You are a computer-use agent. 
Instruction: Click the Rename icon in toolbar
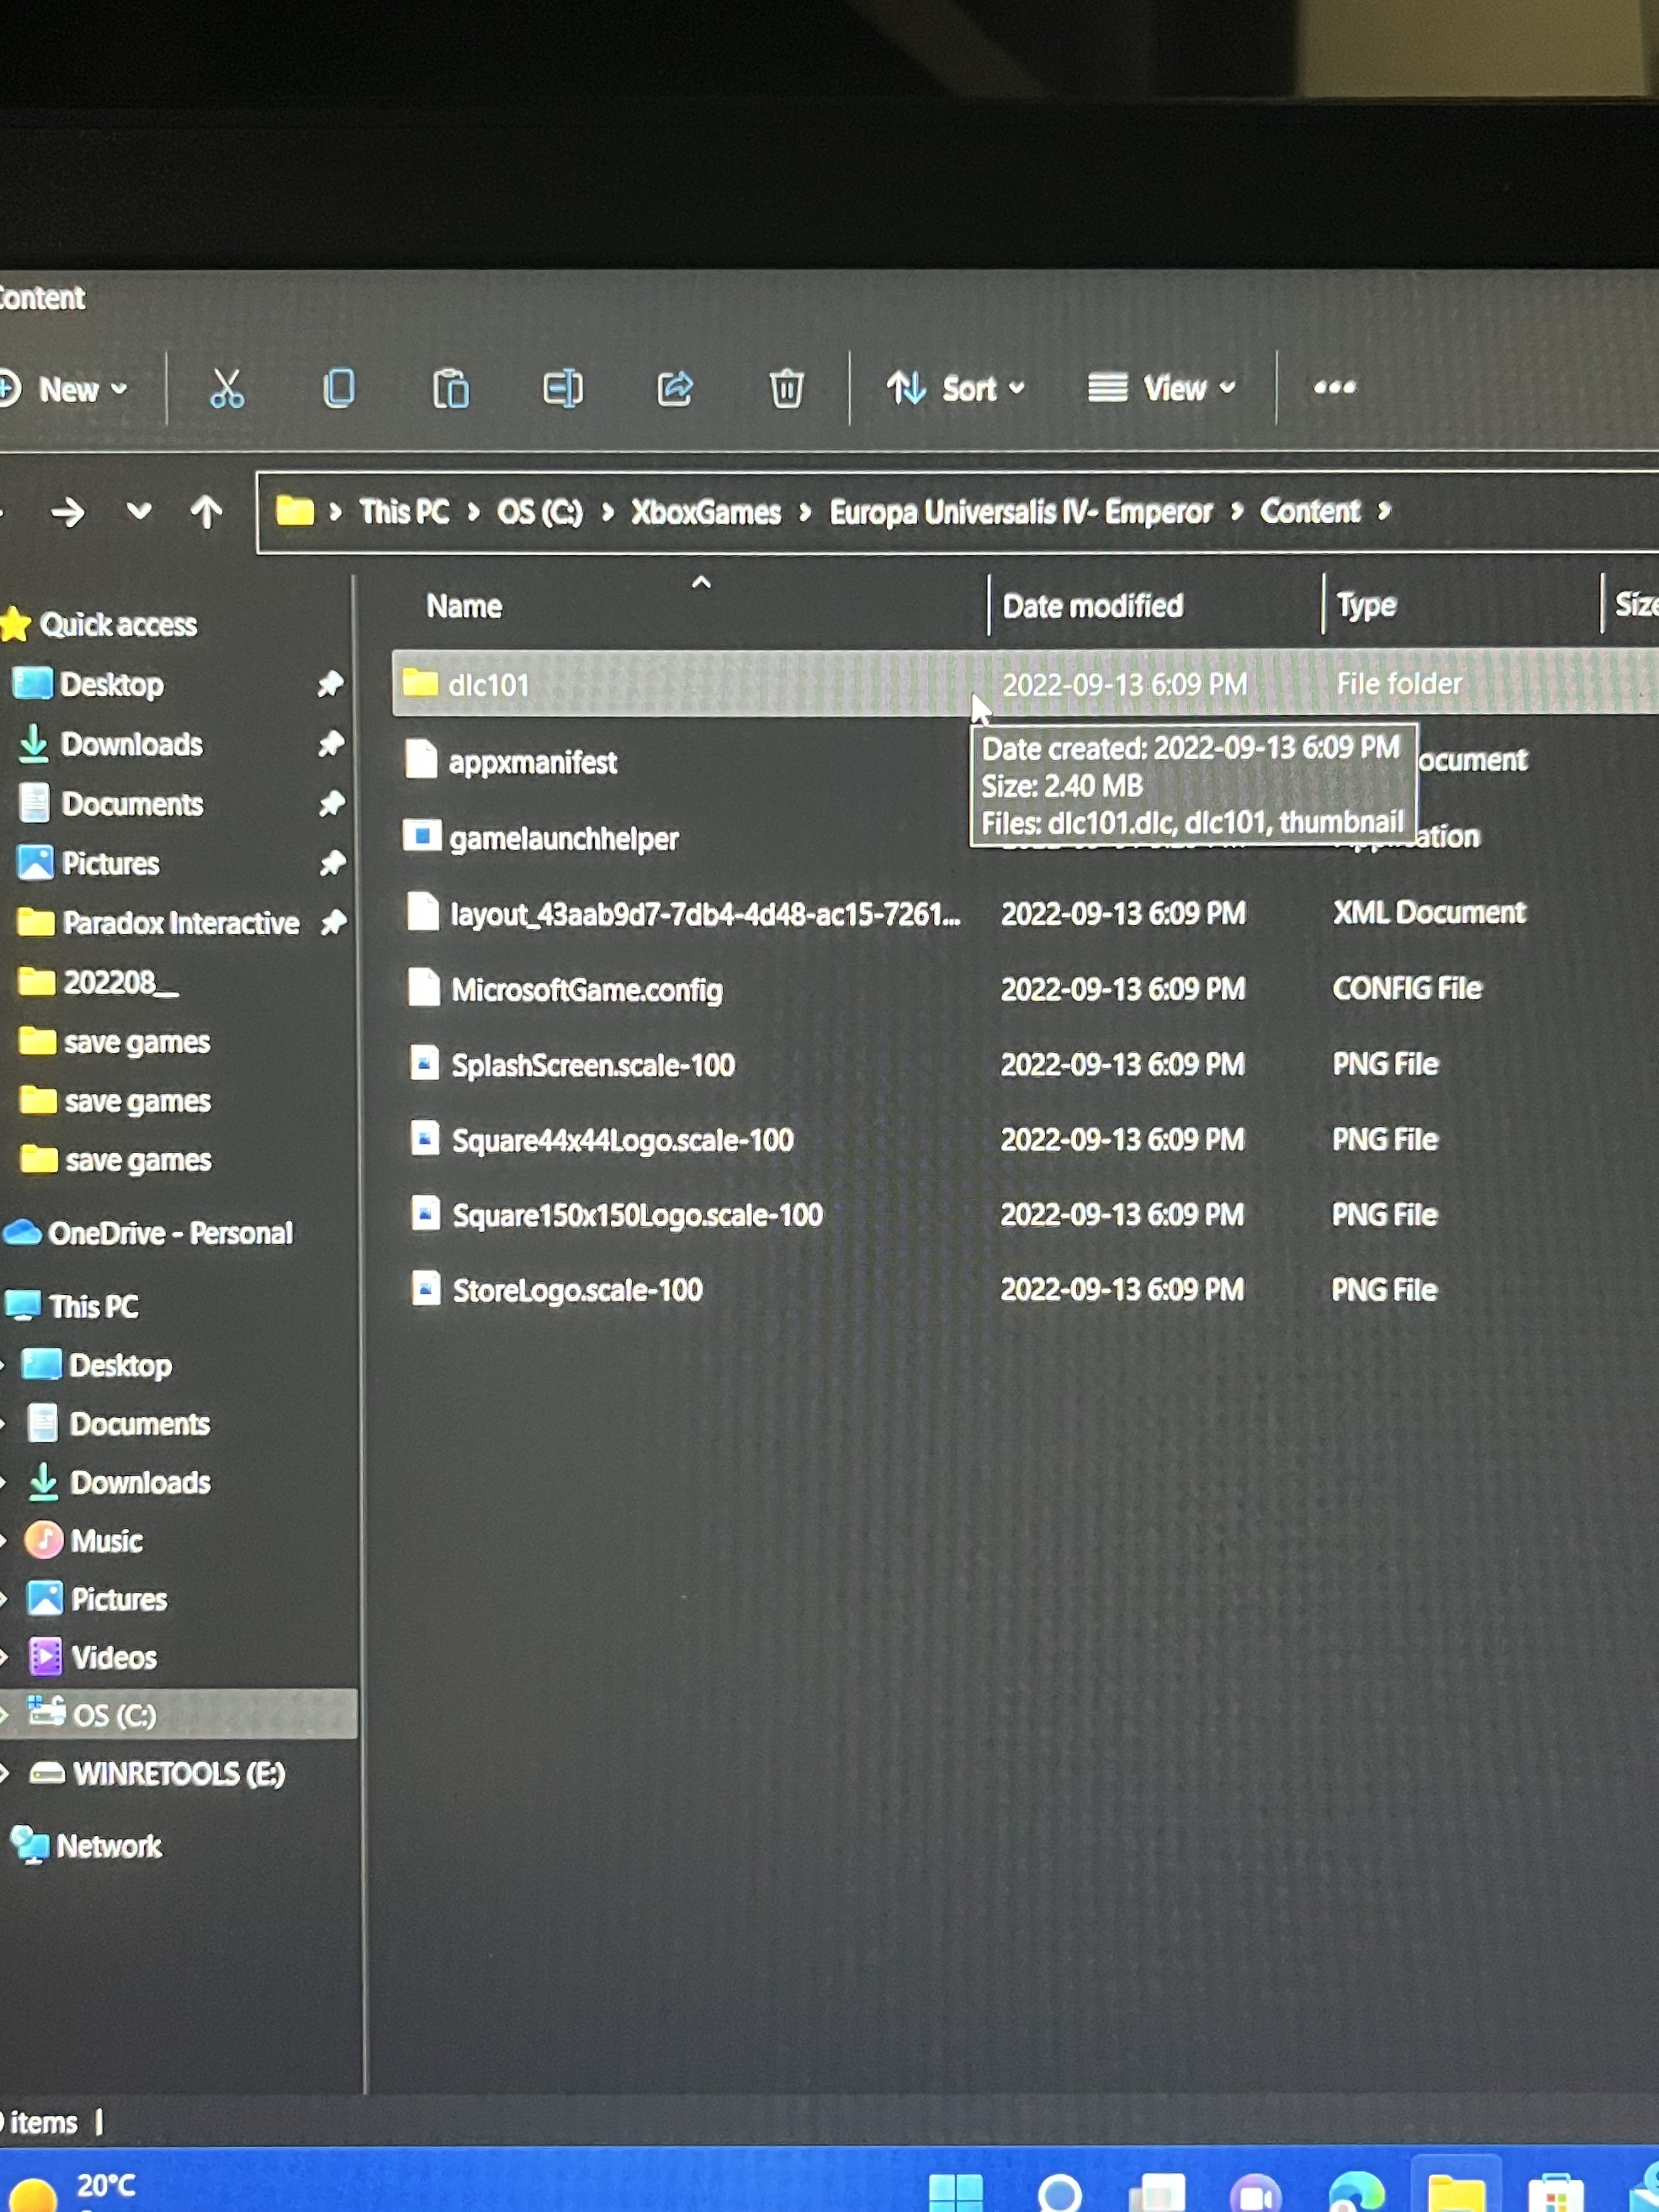[x=563, y=389]
